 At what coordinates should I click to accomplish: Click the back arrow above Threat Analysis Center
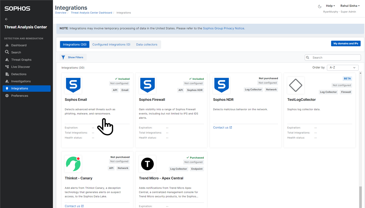[x=6, y=19]
